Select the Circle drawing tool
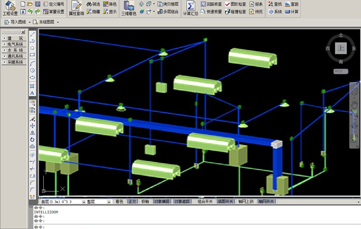 click(32, 70)
